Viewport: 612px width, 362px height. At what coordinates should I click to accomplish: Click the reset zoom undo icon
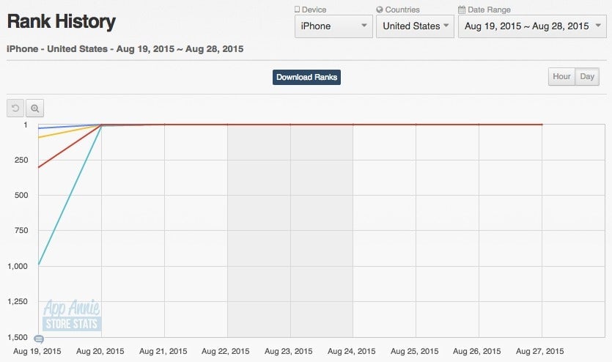[x=15, y=108]
